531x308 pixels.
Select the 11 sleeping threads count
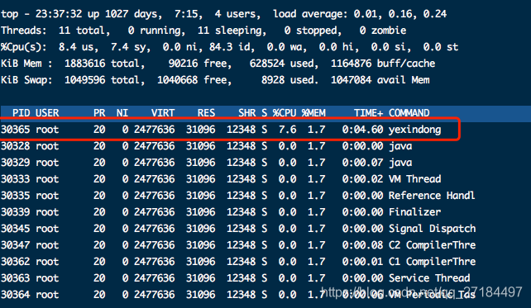pos(232,31)
